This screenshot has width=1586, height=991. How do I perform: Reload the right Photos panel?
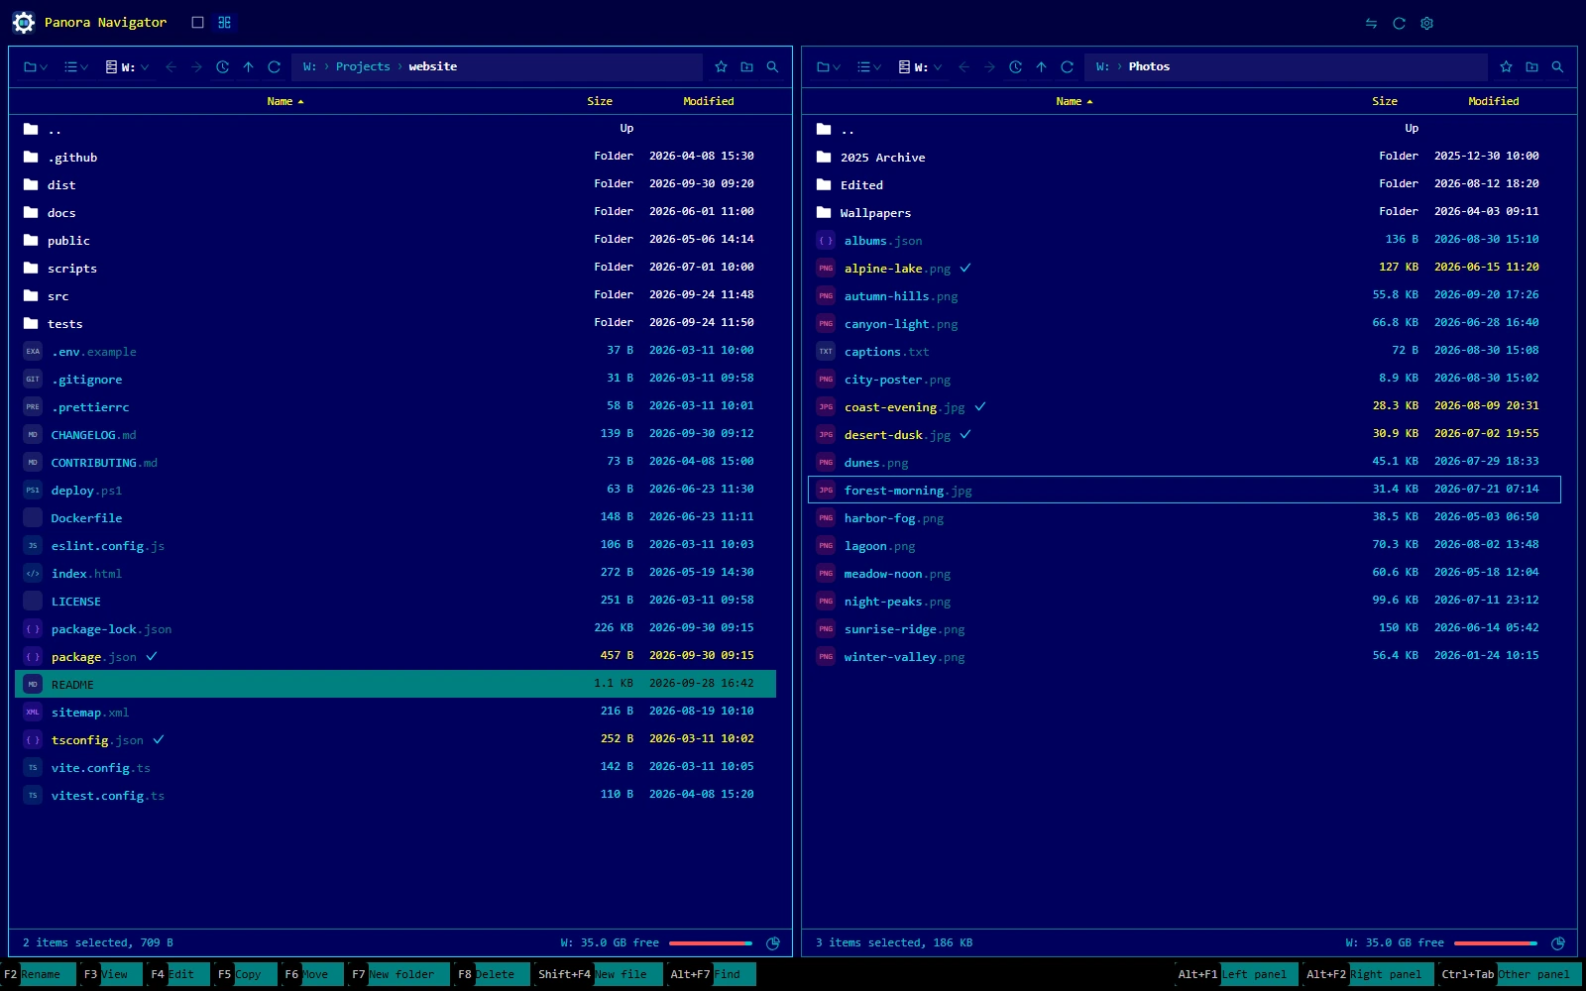click(1067, 66)
